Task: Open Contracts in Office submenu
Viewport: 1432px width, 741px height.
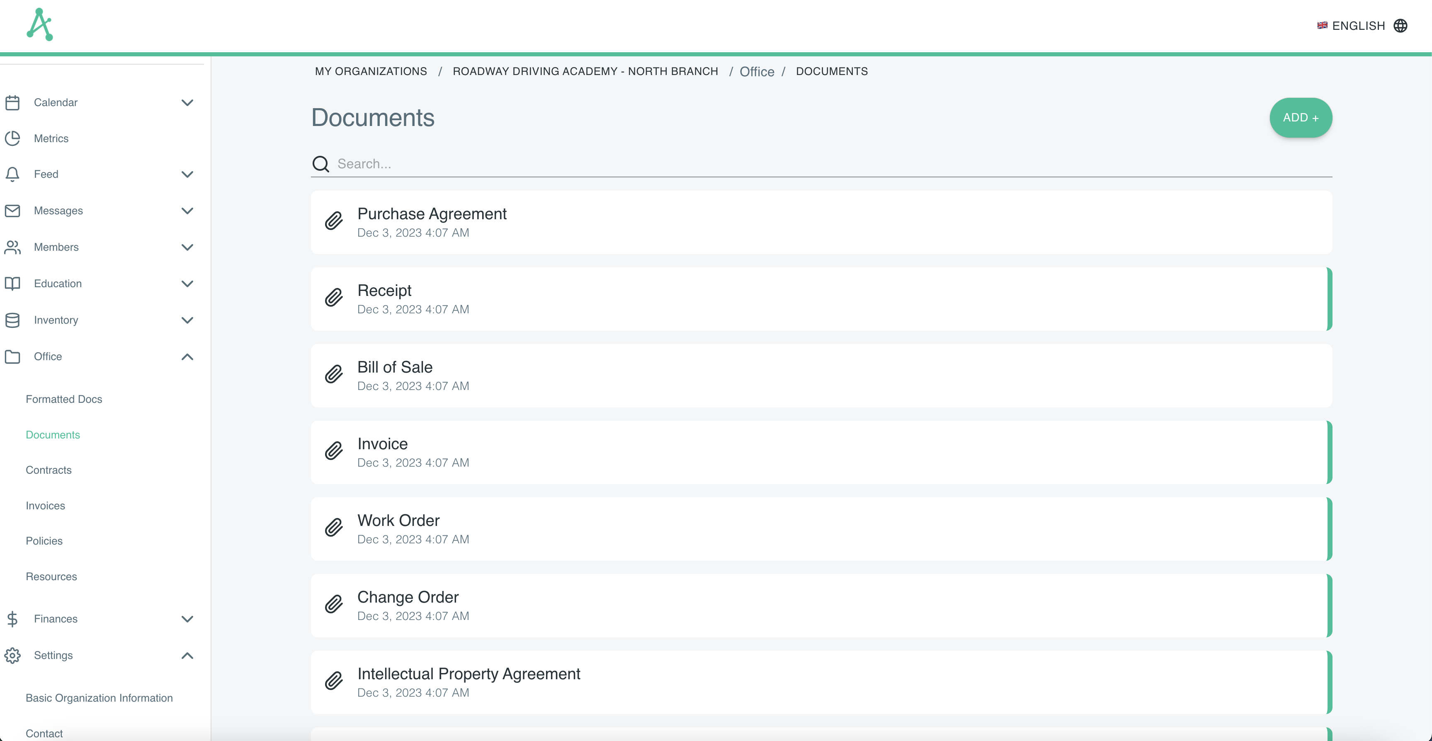Action: coord(49,470)
